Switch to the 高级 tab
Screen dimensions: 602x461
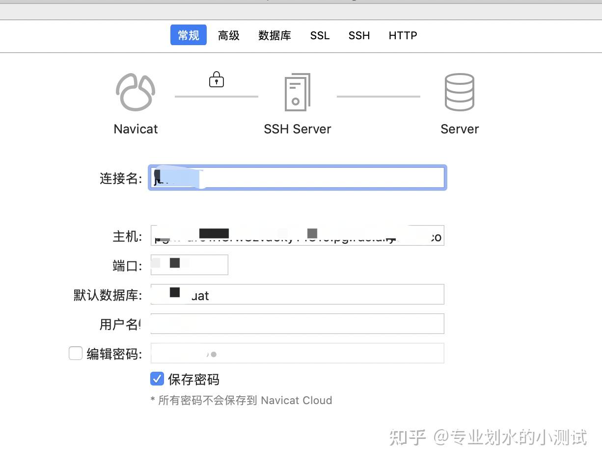[228, 35]
